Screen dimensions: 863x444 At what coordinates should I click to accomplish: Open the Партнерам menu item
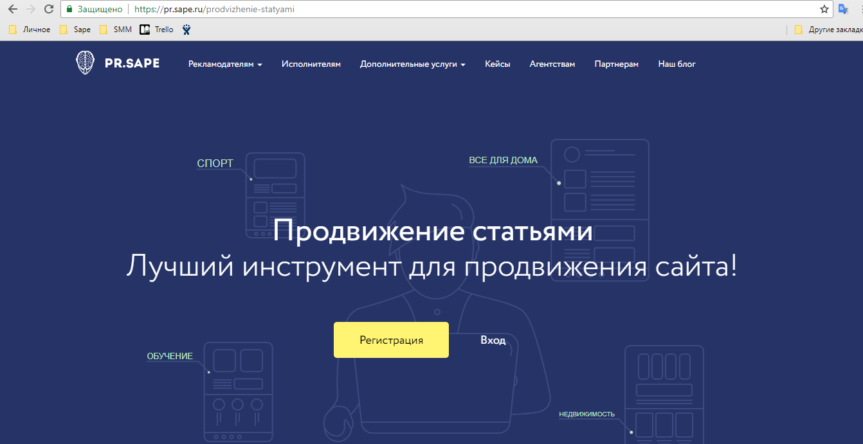616,64
